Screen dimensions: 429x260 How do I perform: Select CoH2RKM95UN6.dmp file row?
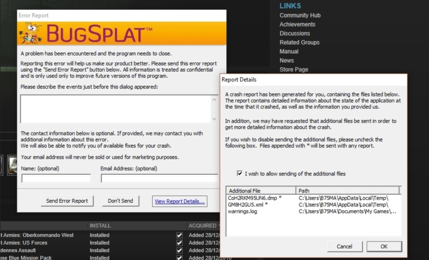tap(313, 198)
